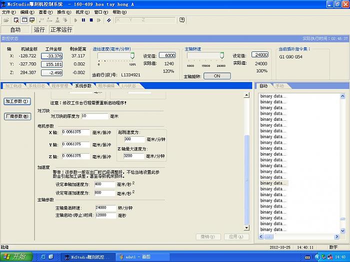
Task: Open the 操作(O) menu
Action: [x=64, y=12]
